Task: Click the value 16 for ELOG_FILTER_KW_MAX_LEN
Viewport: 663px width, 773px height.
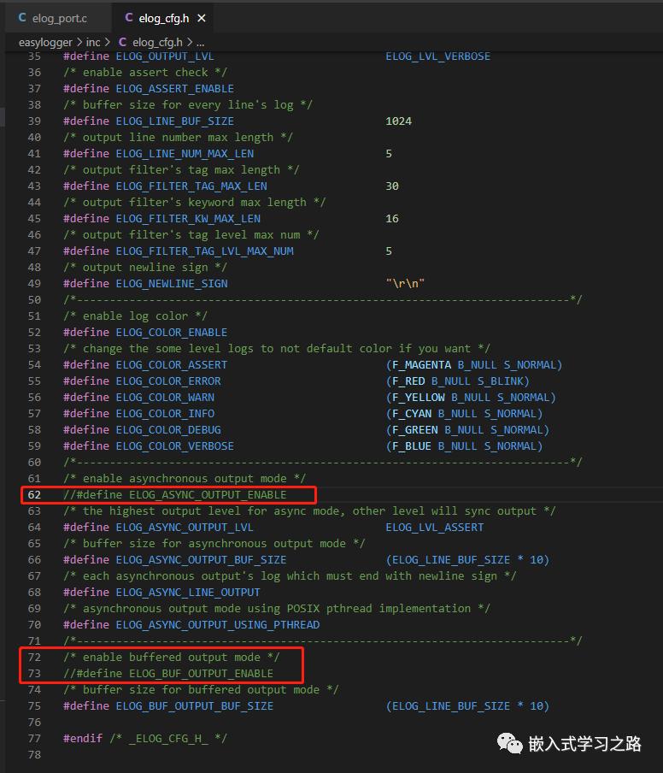Action: 392,218
